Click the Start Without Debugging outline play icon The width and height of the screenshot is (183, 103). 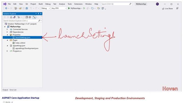coord(84,8)
